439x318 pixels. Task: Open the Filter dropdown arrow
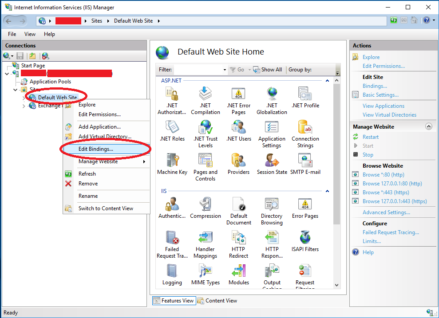pyautogui.click(x=225, y=70)
